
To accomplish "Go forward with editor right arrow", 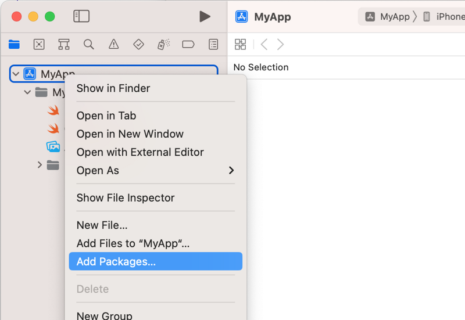I will point(280,45).
